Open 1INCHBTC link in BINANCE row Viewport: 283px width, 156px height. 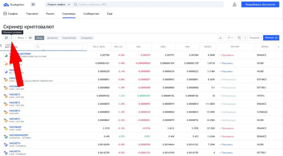pos(14,103)
